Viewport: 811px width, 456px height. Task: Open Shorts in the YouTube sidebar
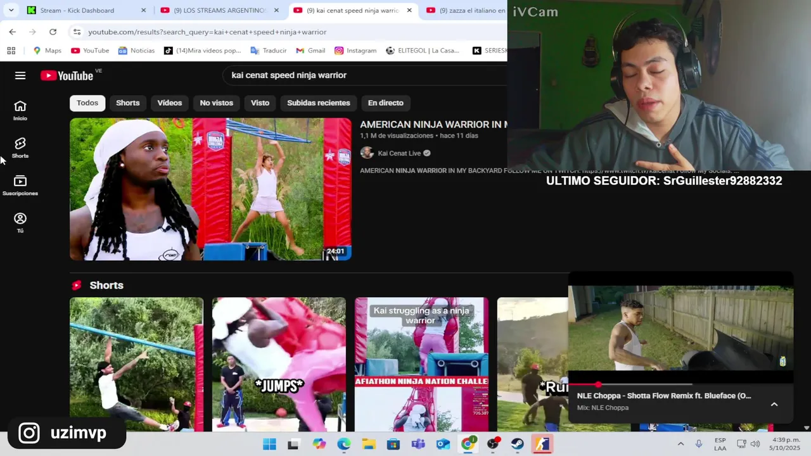click(x=20, y=148)
